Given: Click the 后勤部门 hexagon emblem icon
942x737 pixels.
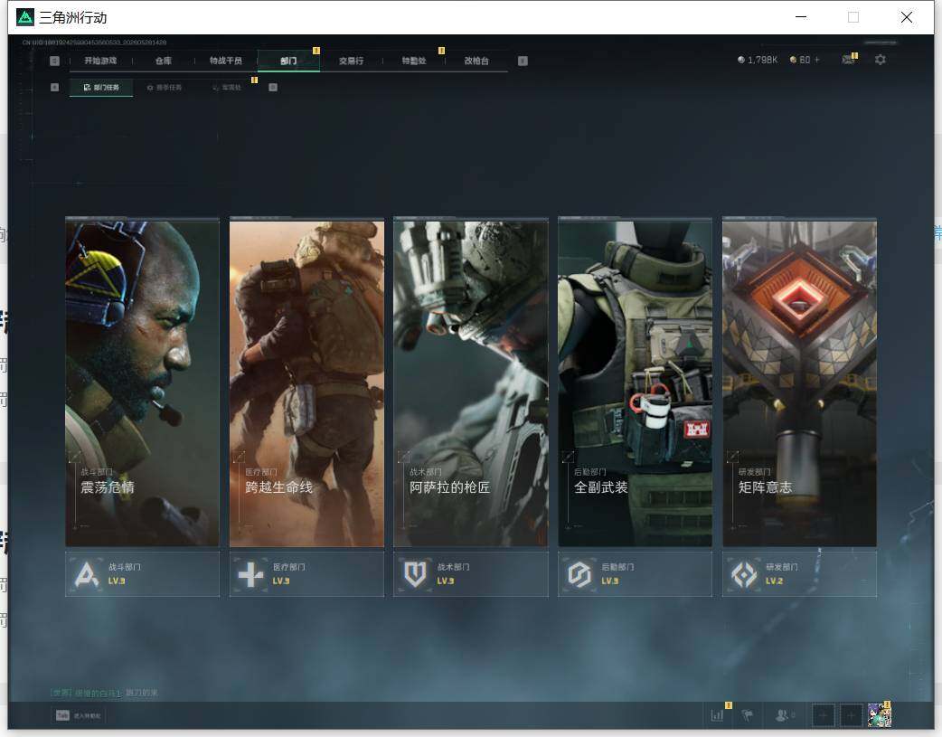Looking at the screenshot, I should pos(579,574).
